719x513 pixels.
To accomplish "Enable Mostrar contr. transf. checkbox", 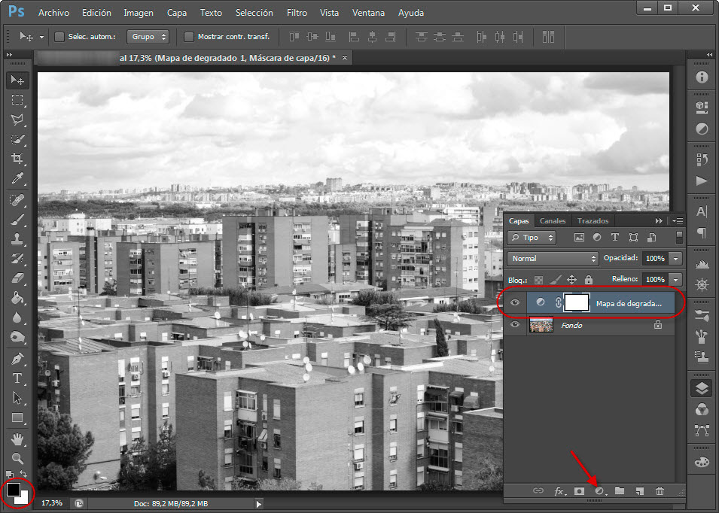I will 188,37.
